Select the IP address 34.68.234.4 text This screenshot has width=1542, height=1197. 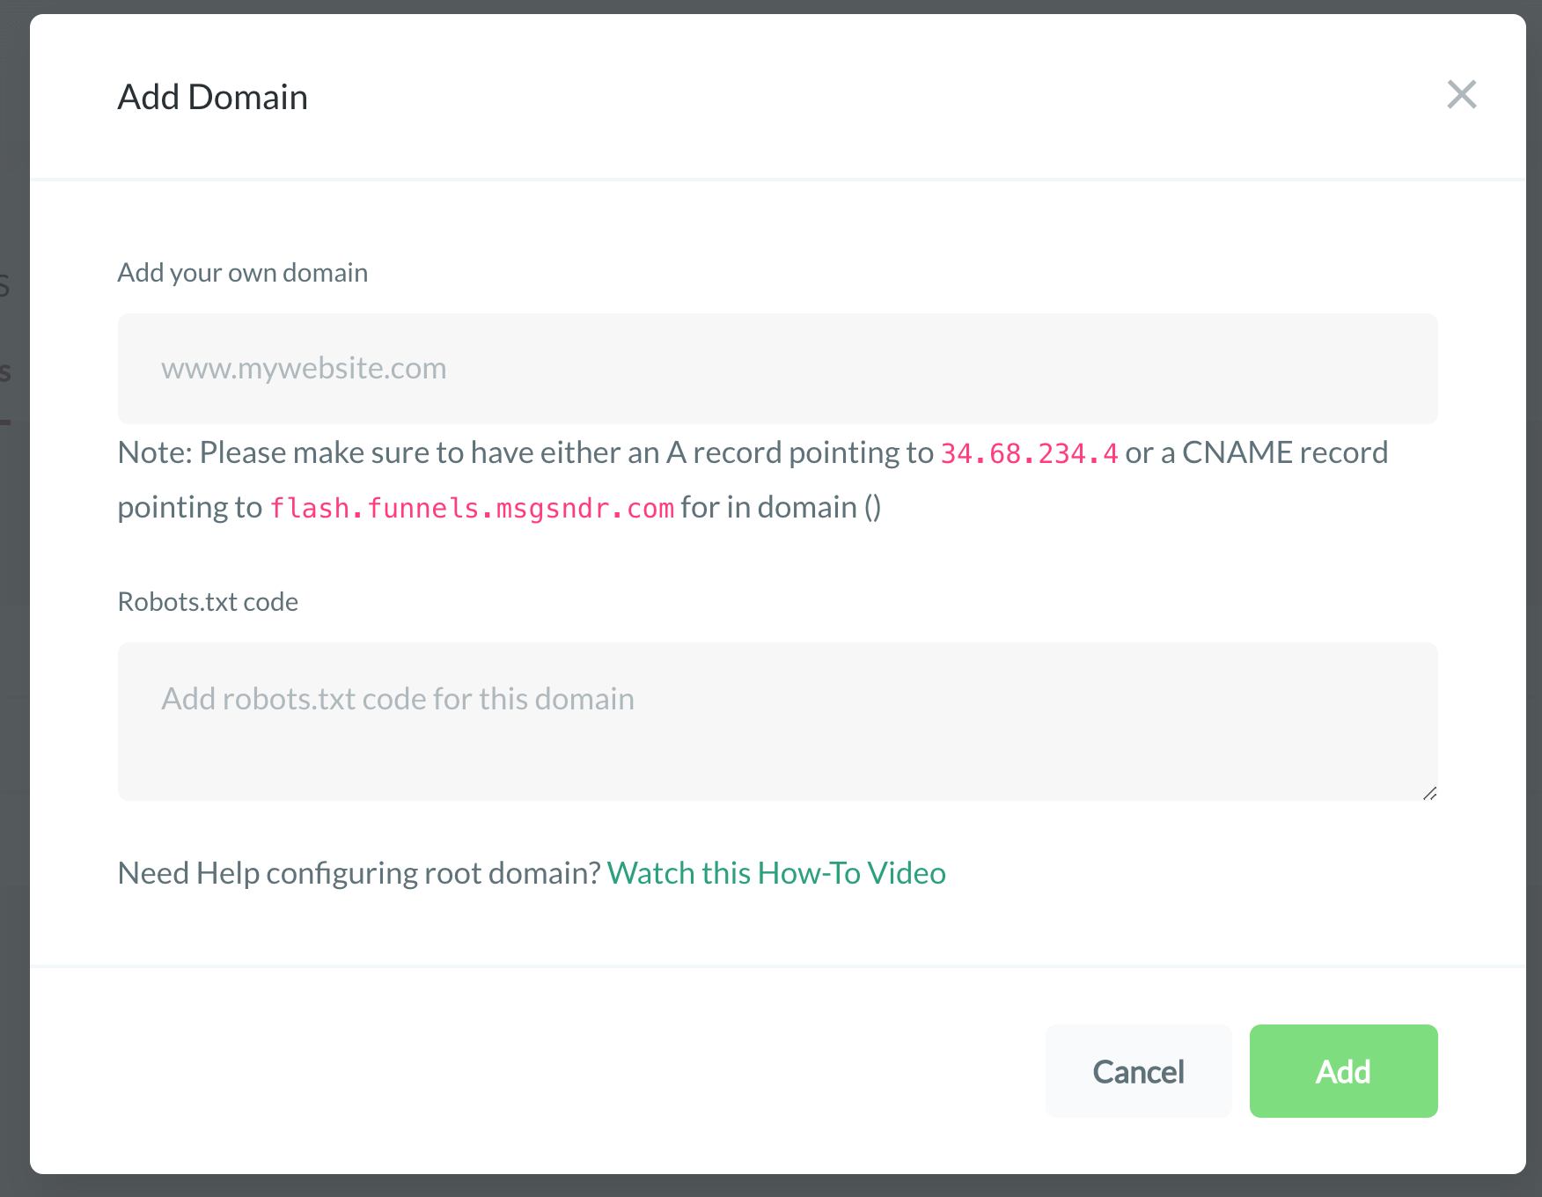[x=1028, y=453]
